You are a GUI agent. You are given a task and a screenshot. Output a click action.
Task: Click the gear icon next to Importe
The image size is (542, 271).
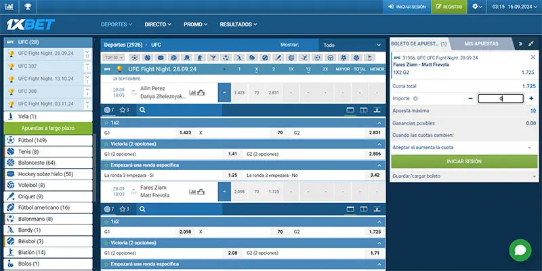pyautogui.click(x=415, y=98)
